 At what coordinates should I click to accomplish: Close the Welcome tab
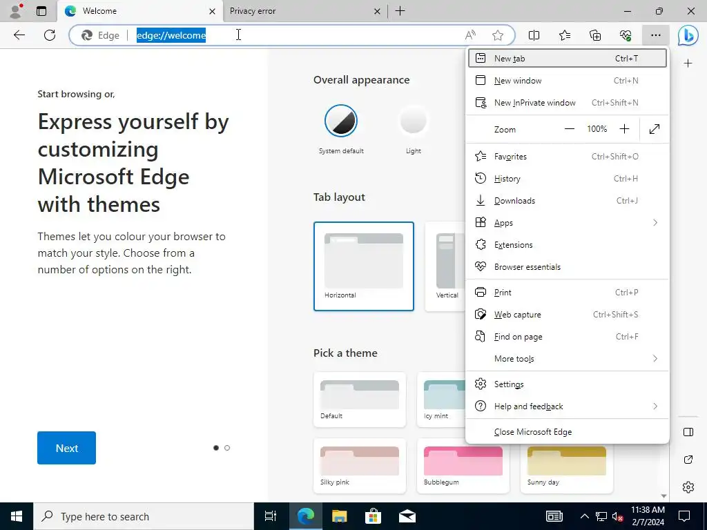click(x=212, y=11)
